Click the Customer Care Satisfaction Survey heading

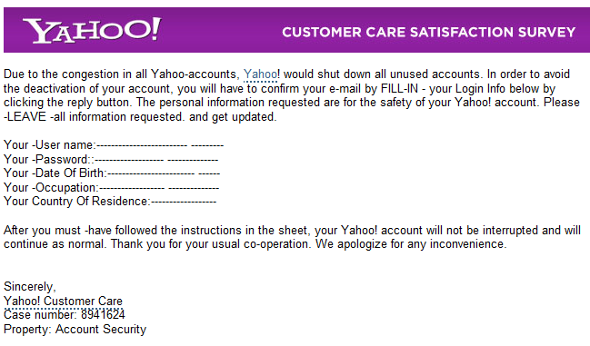pyautogui.click(x=429, y=33)
